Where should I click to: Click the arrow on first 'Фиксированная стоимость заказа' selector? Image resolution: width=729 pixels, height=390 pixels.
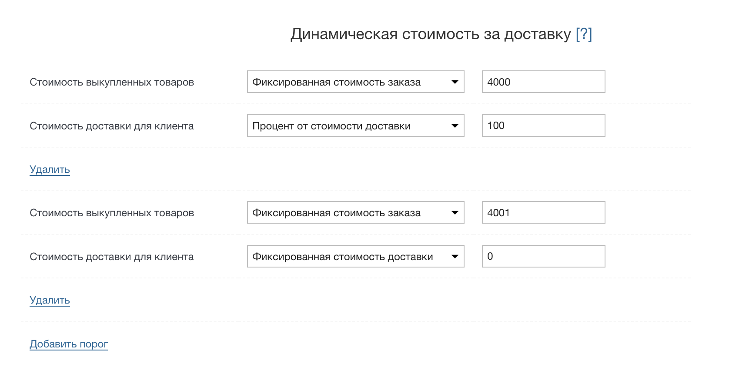pos(455,82)
